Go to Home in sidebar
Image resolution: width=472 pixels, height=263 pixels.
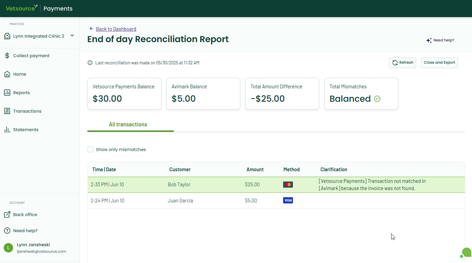coord(20,74)
